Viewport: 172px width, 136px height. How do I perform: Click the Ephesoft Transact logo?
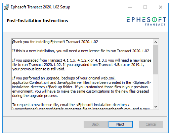coord(146,21)
